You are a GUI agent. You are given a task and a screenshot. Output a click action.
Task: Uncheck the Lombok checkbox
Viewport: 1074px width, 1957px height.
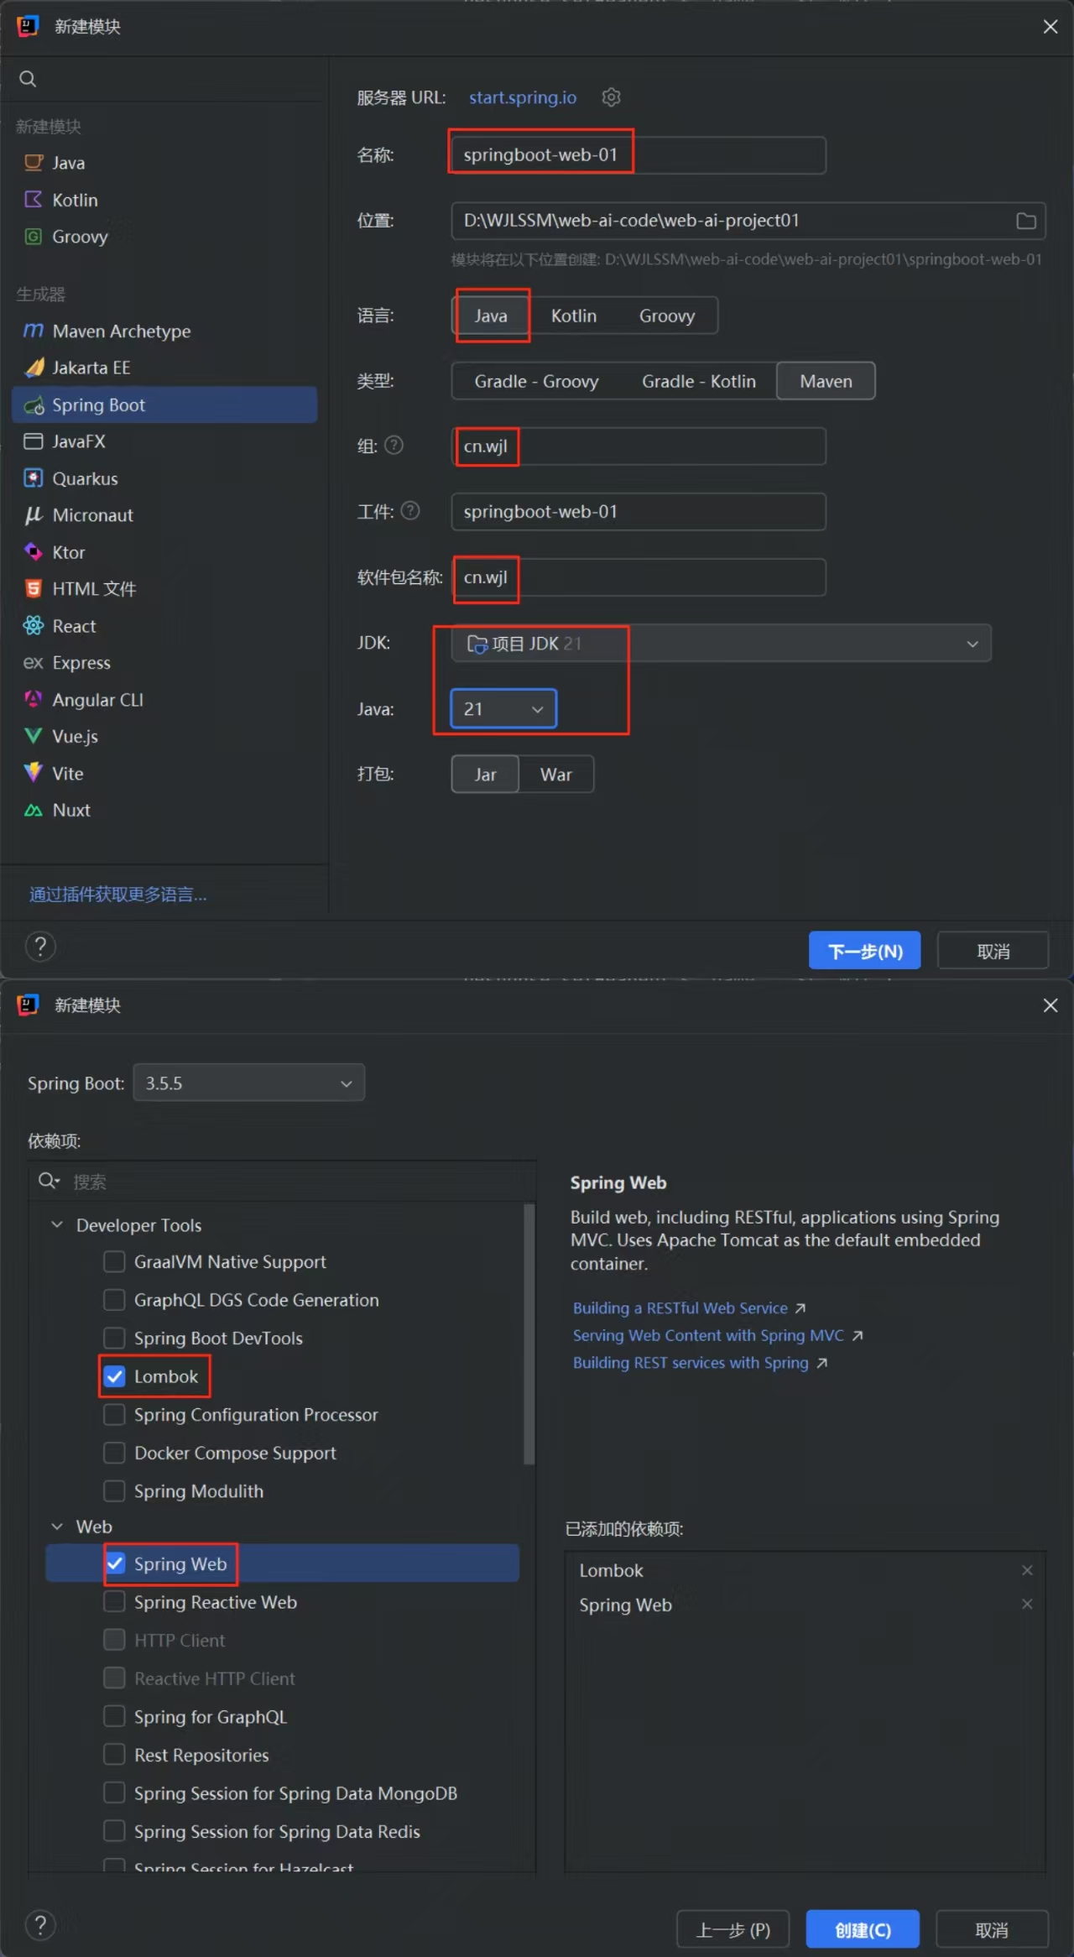pyautogui.click(x=114, y=1376)
